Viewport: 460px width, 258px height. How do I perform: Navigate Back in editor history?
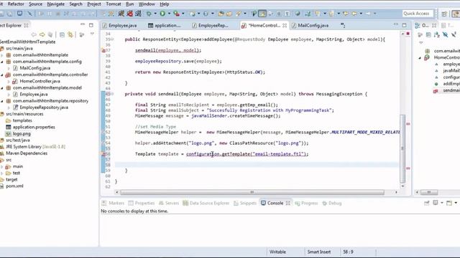coord(354,14)
